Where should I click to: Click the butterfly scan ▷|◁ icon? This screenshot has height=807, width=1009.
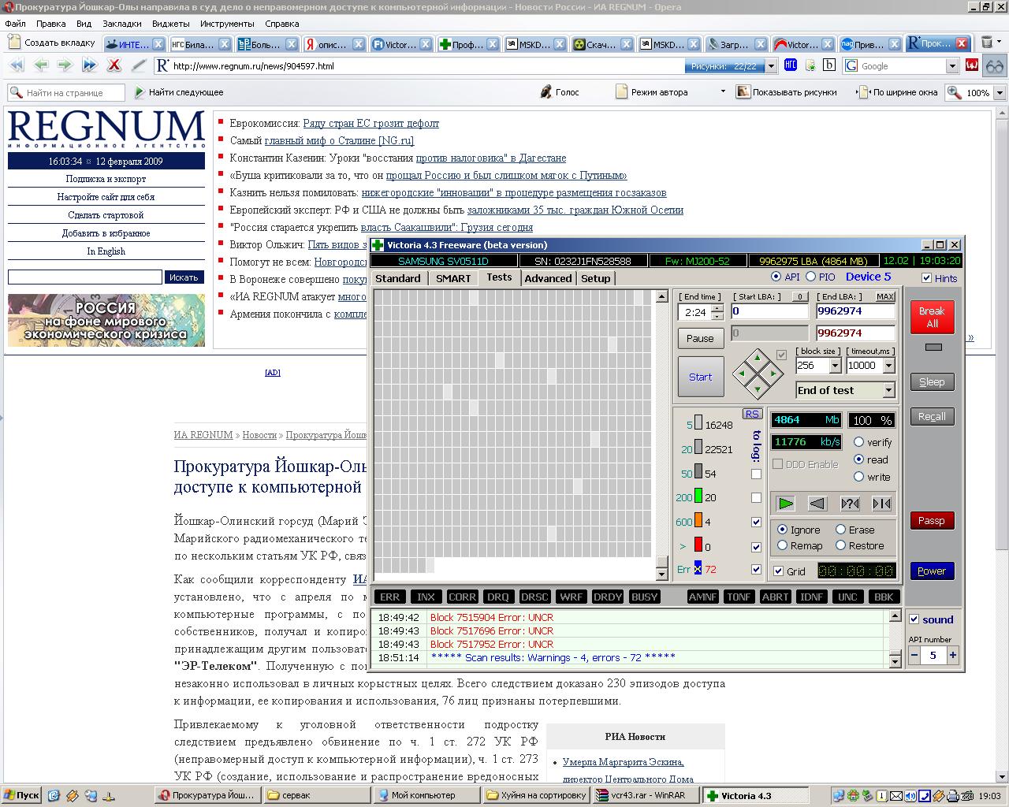[x=881, y=504]
